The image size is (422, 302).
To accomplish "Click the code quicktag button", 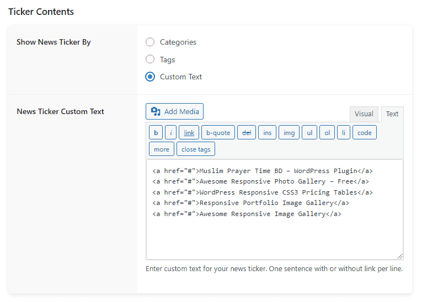I will coord(365,132).
